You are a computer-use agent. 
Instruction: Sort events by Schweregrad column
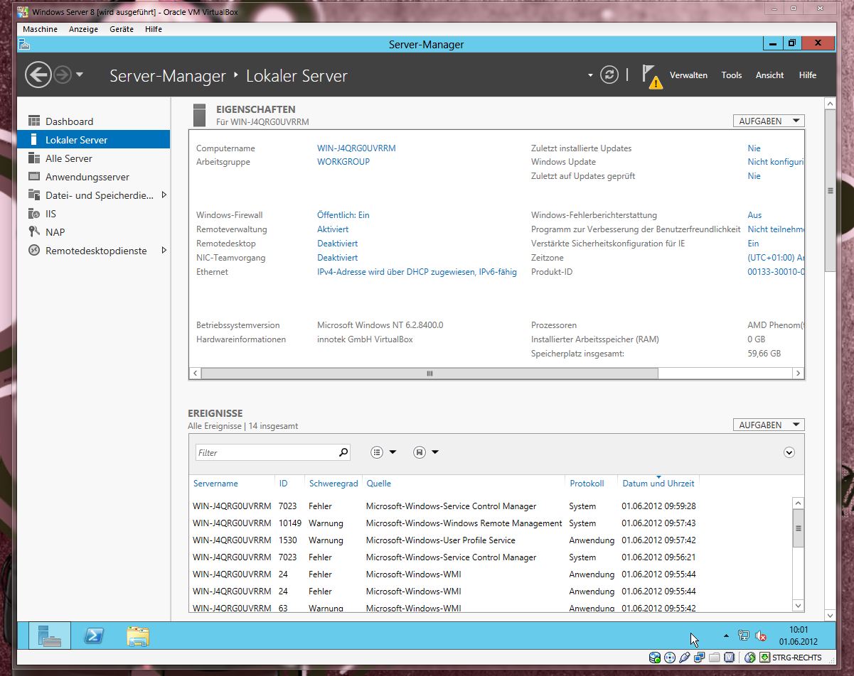point(333,484)
